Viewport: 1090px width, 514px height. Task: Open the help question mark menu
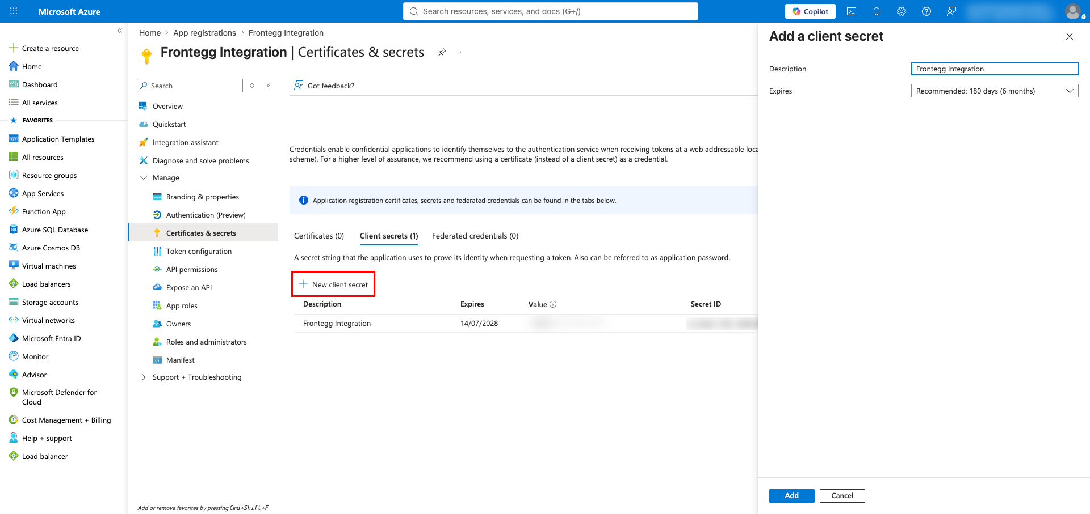click(927, 11)
